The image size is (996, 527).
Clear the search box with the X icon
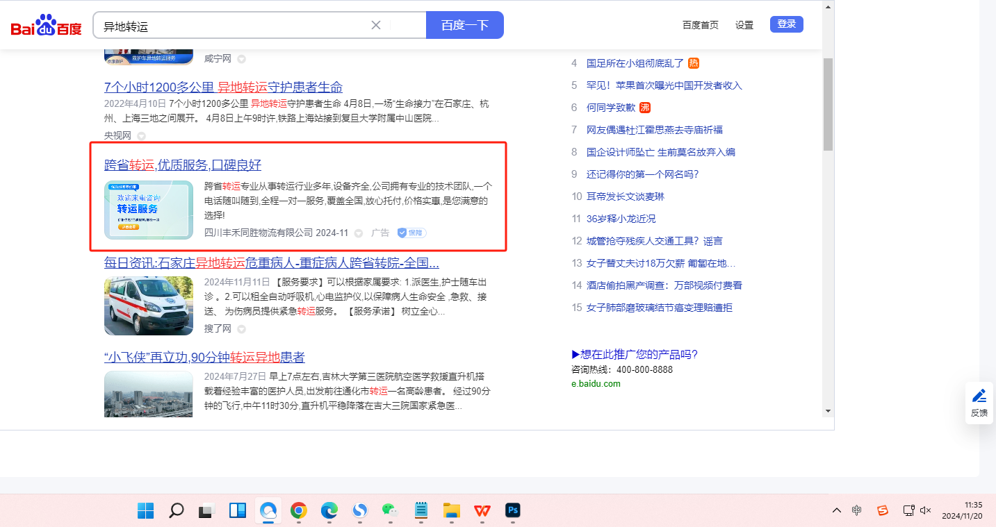pyautogui.click(x=376, y=25)
